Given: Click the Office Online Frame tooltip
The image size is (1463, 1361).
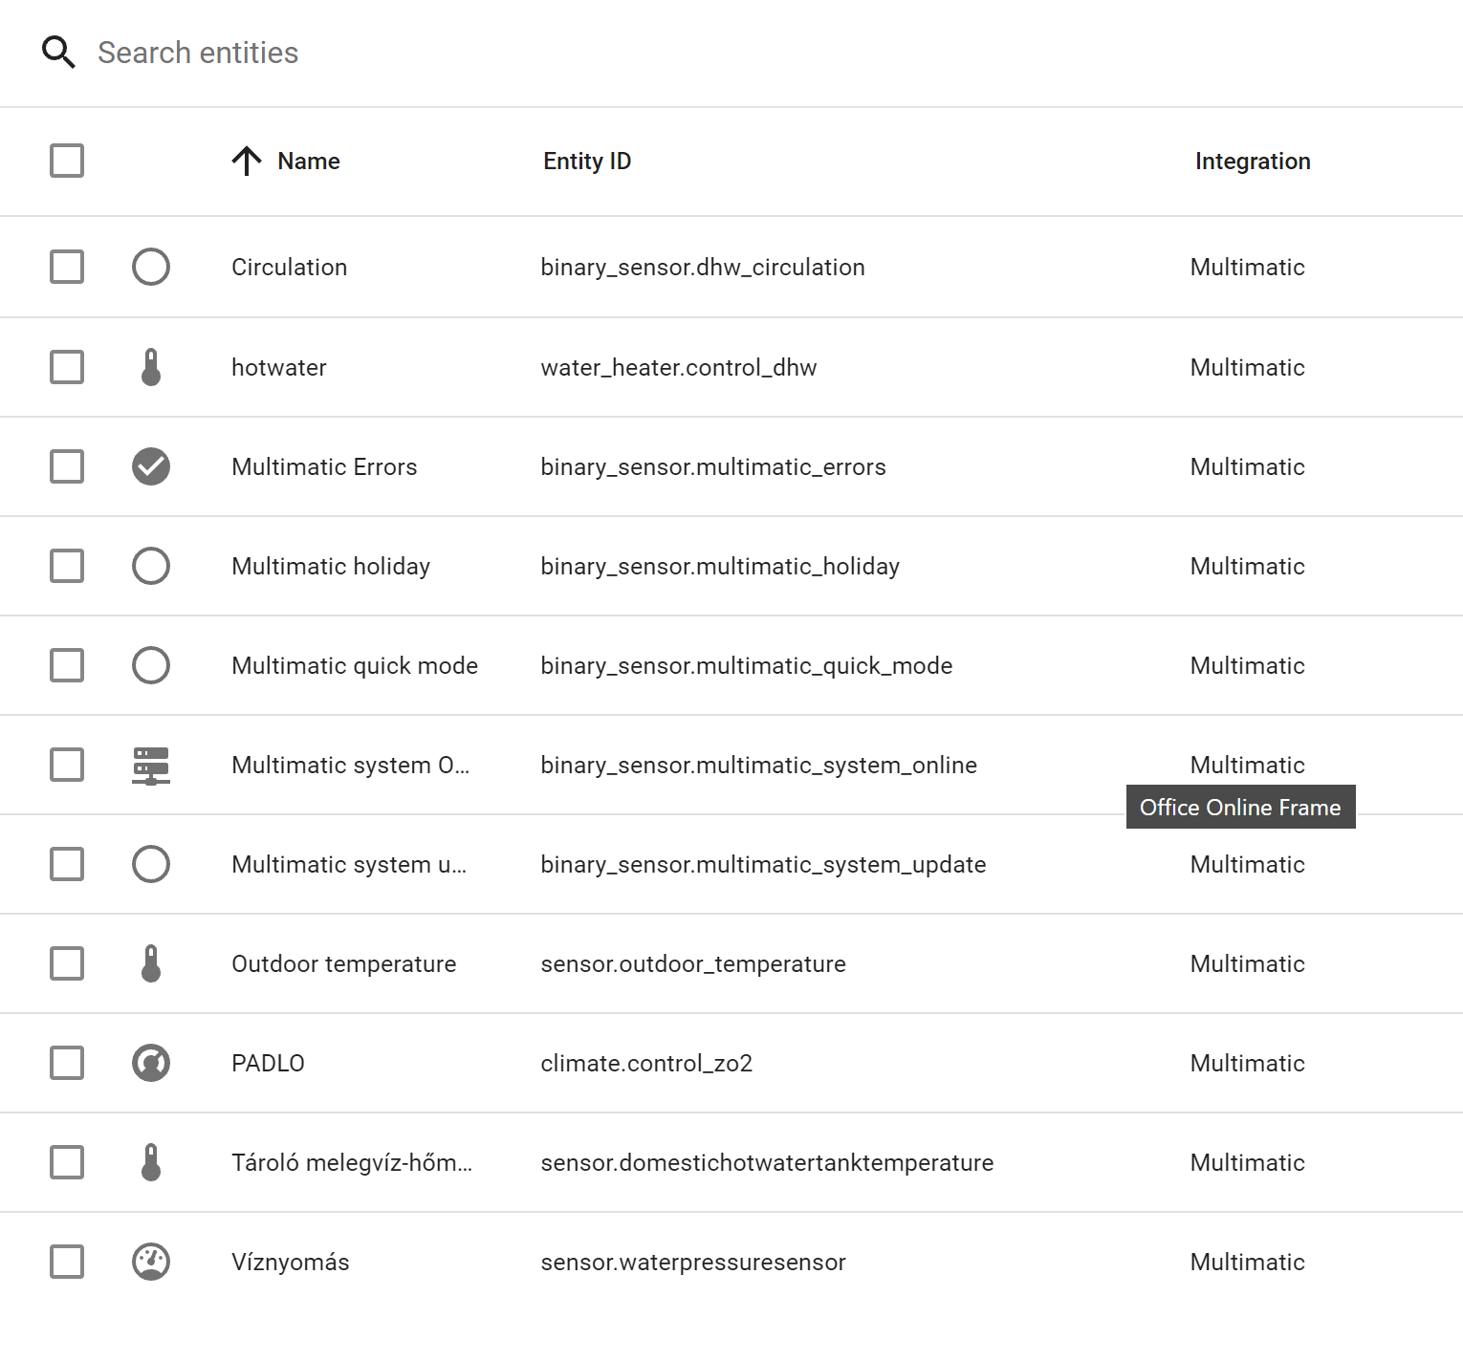Looking at the screenshot, I should (x=1240, y=807).
